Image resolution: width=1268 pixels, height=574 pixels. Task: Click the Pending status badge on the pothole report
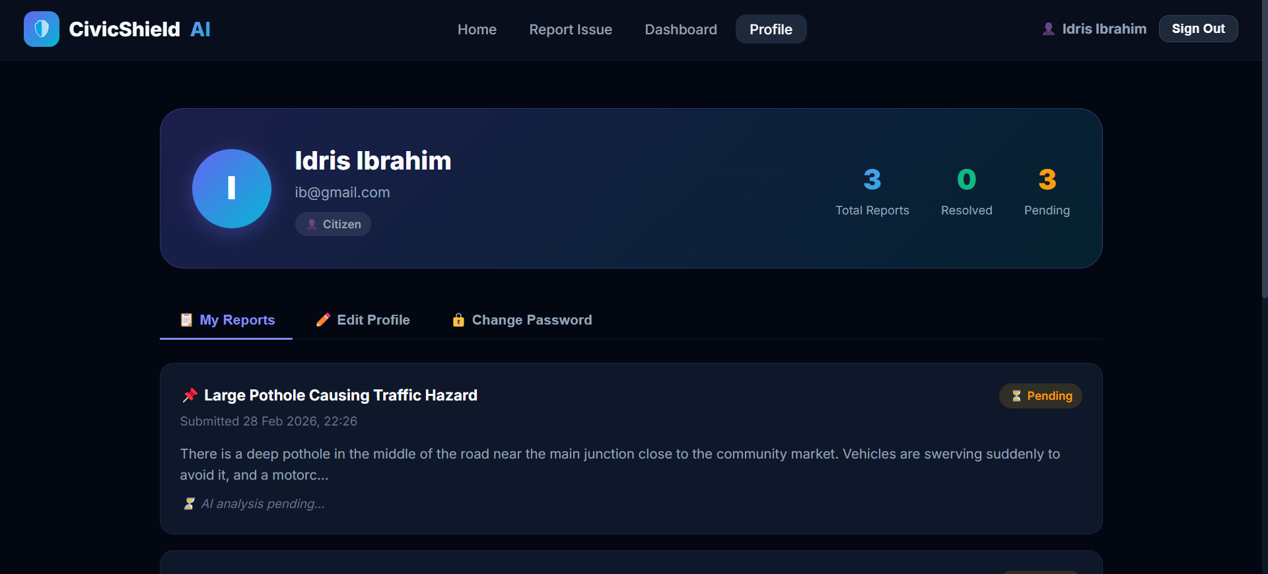(x=1041, y=396)
